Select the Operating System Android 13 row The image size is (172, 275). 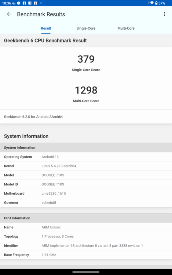pos(86,157)
